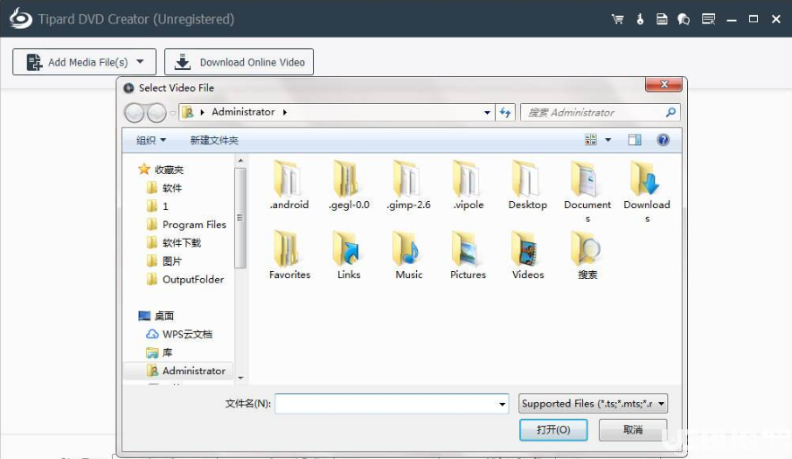Click 新建文件夹 new folder button
Viewport: 792px width, 459px height.
[214, 140]
